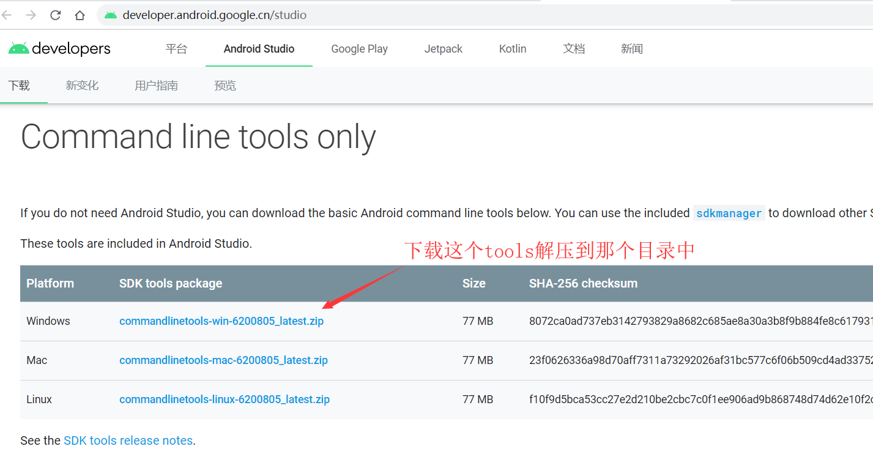873x468 pixels.
Task: Click the Size column header
Action: [x=474, y=283]
